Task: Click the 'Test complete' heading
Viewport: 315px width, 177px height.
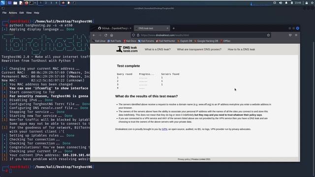Action: coord(128,66)
